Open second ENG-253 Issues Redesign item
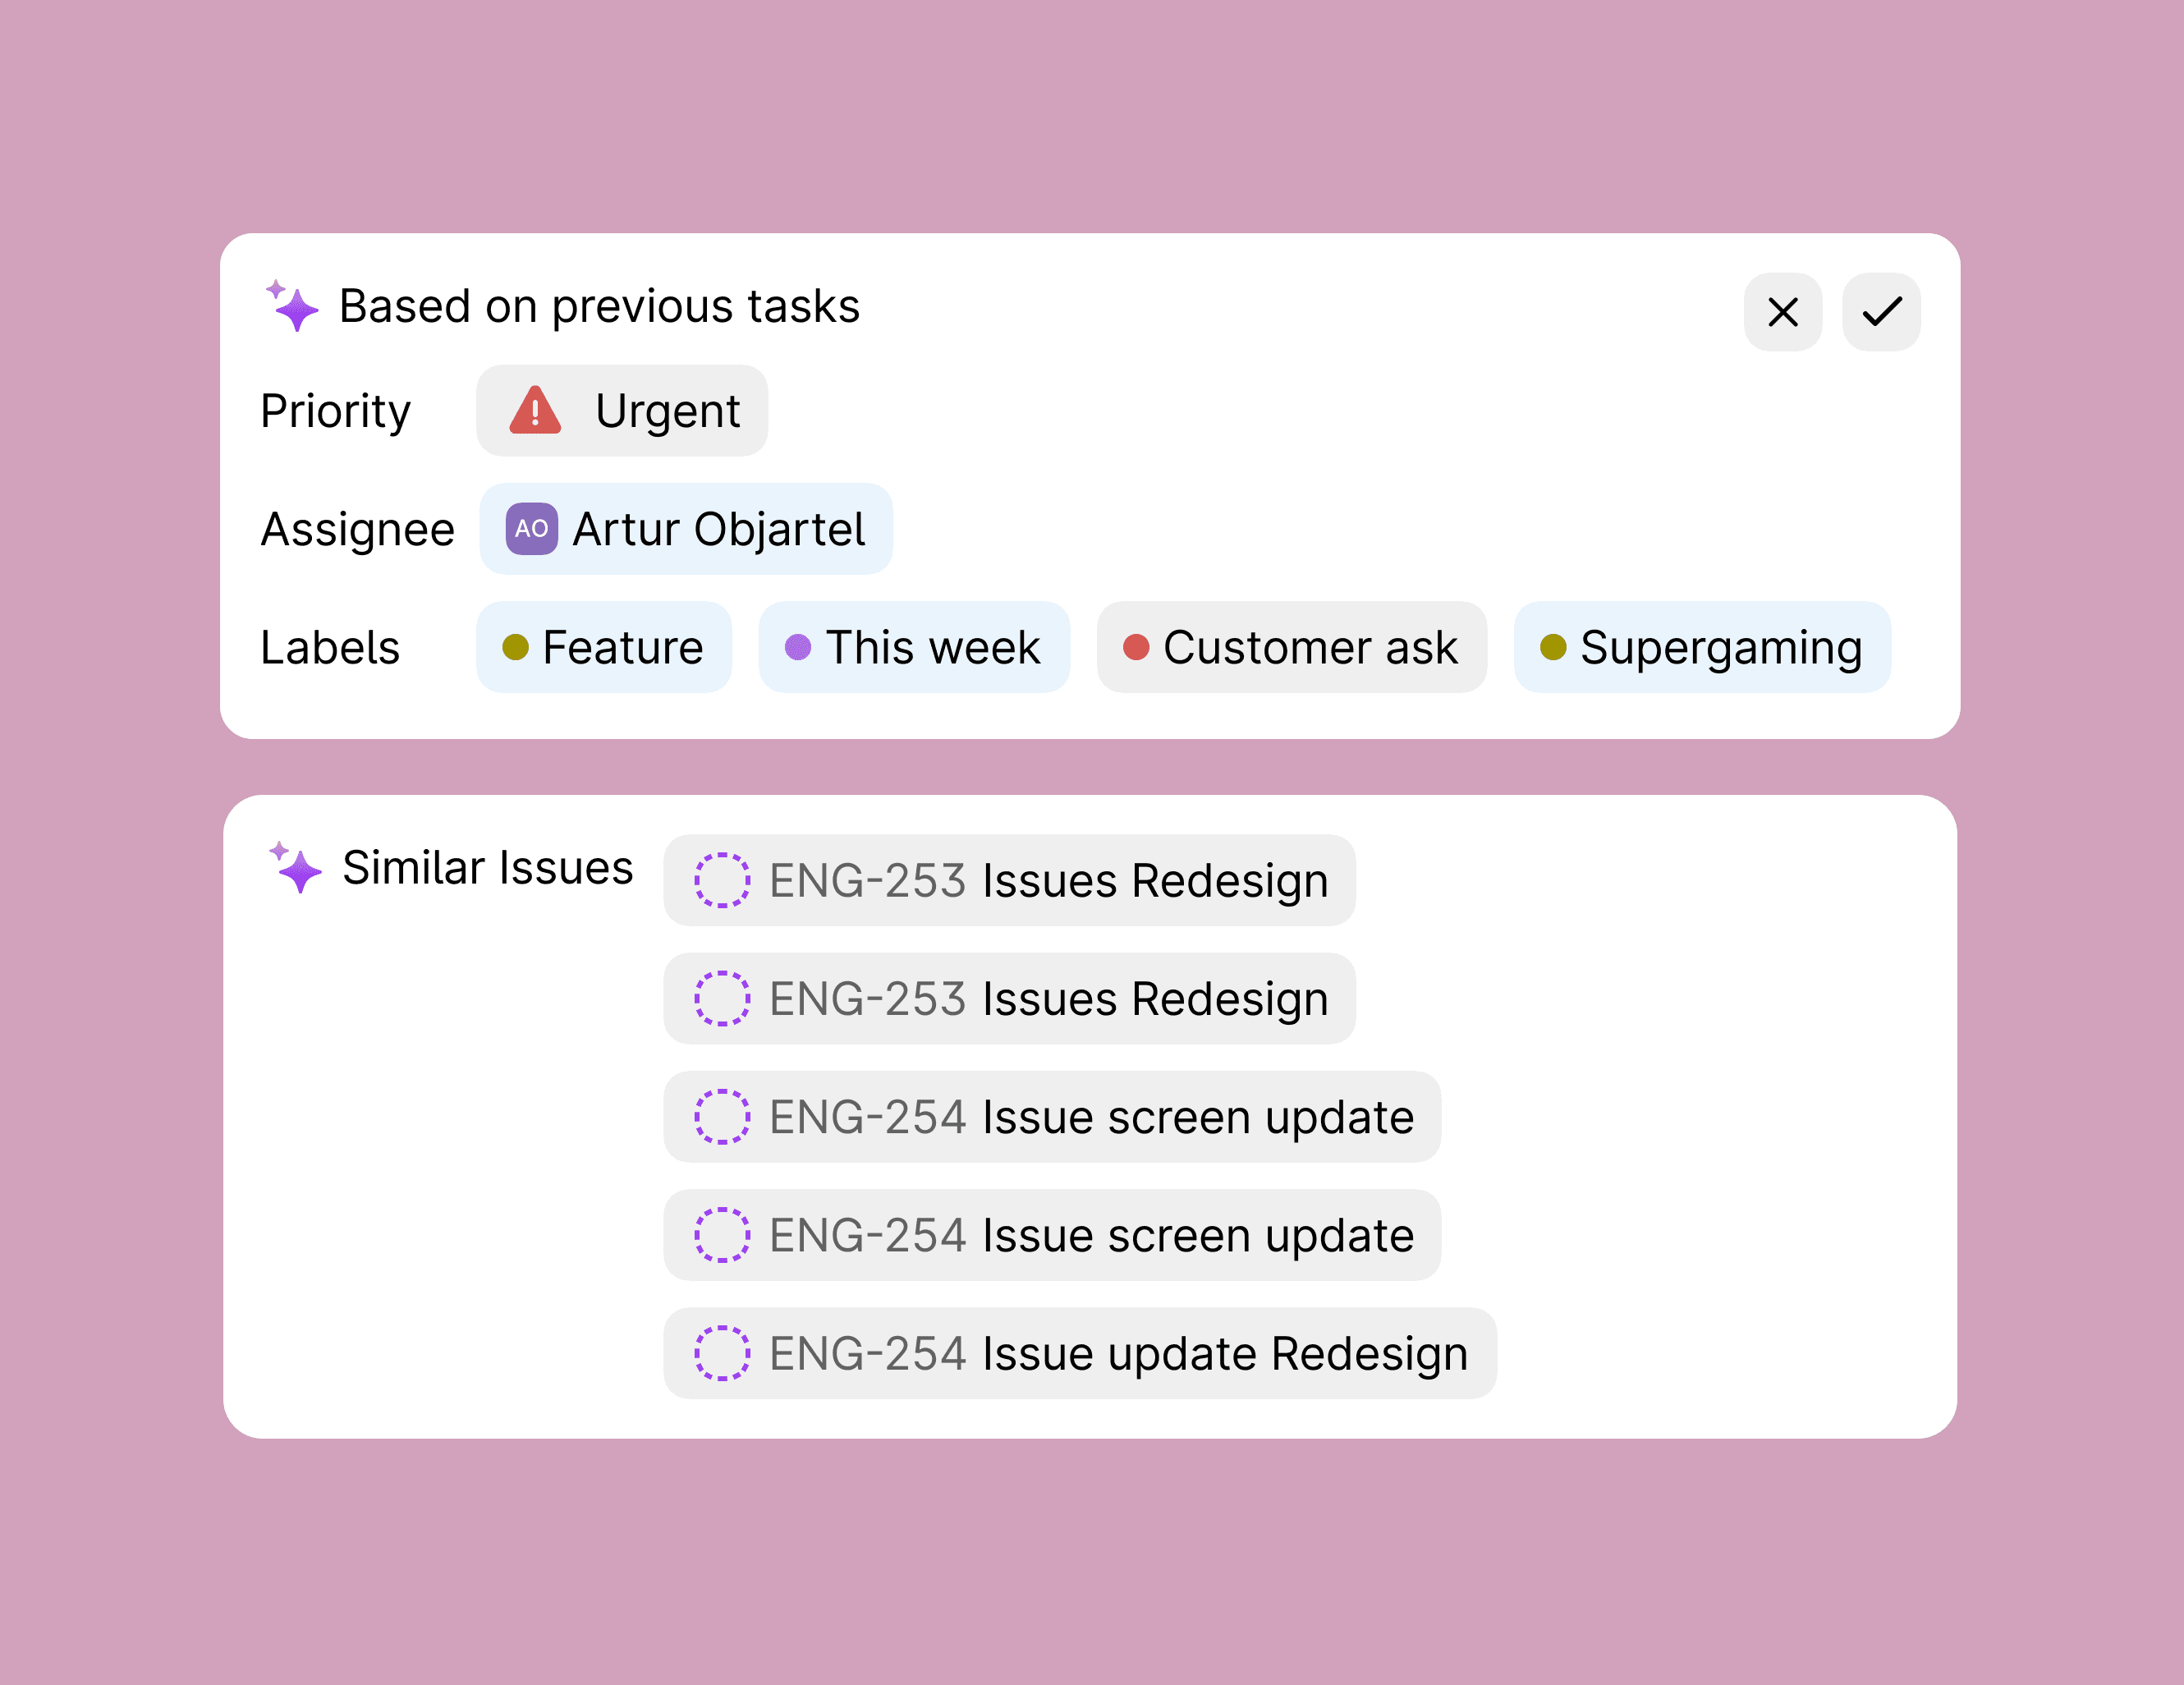 1009,999
